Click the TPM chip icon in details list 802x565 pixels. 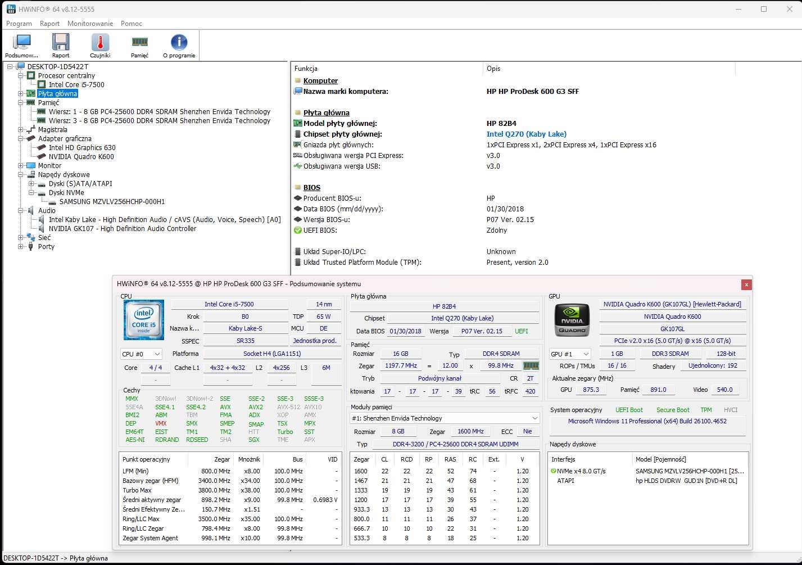[x=298, y=262]
